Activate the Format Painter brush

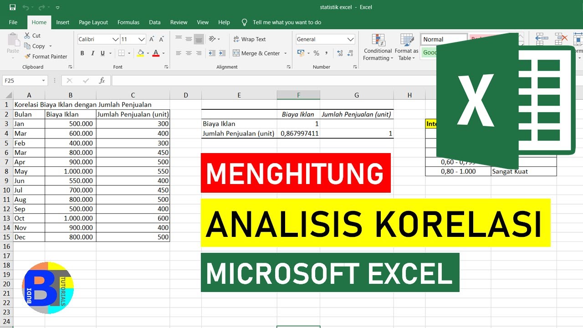(x=46, y=56)
